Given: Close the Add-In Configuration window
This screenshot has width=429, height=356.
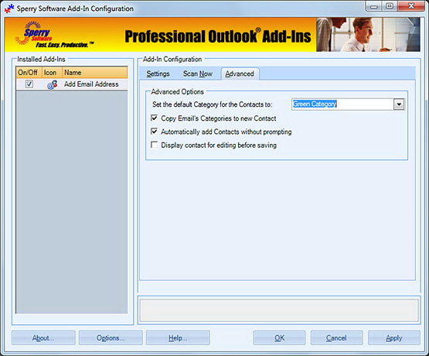Looking at the screenshot, I should (x=411, y=6).
